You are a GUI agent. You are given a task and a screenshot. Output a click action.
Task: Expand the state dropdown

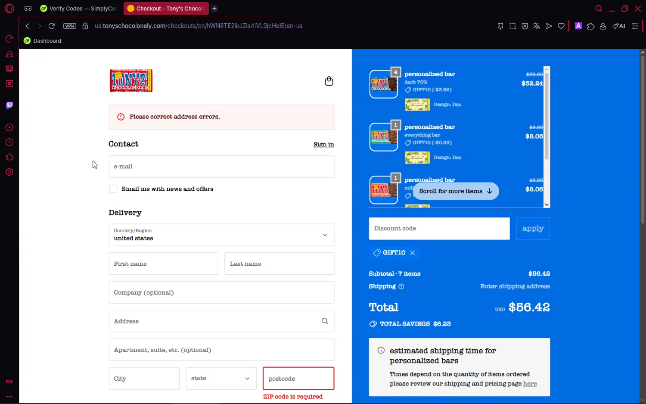(x=221, y=379)
